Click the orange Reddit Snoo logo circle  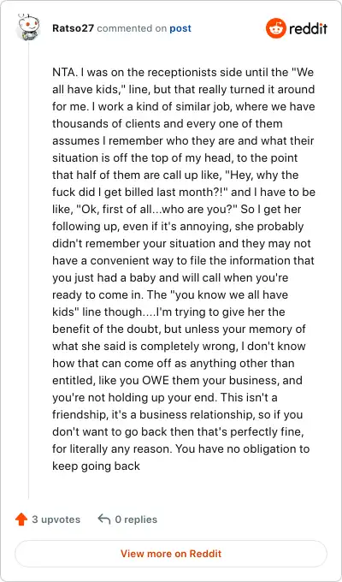276,28
